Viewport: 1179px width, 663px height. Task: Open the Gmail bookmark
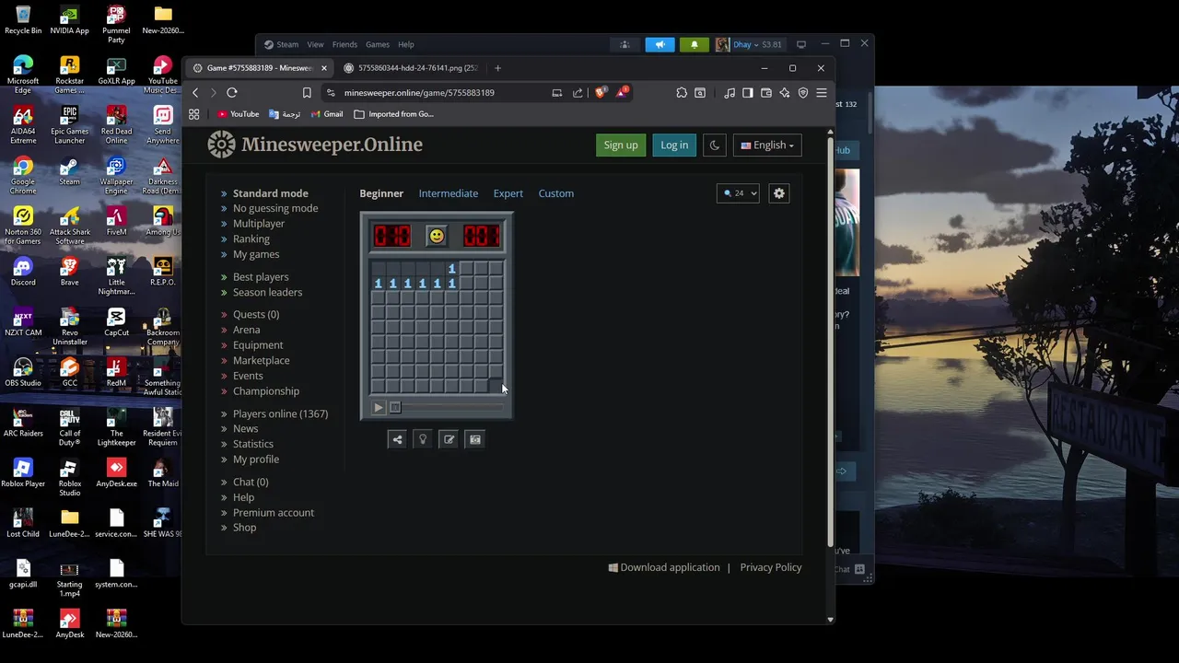pos(327,114)
